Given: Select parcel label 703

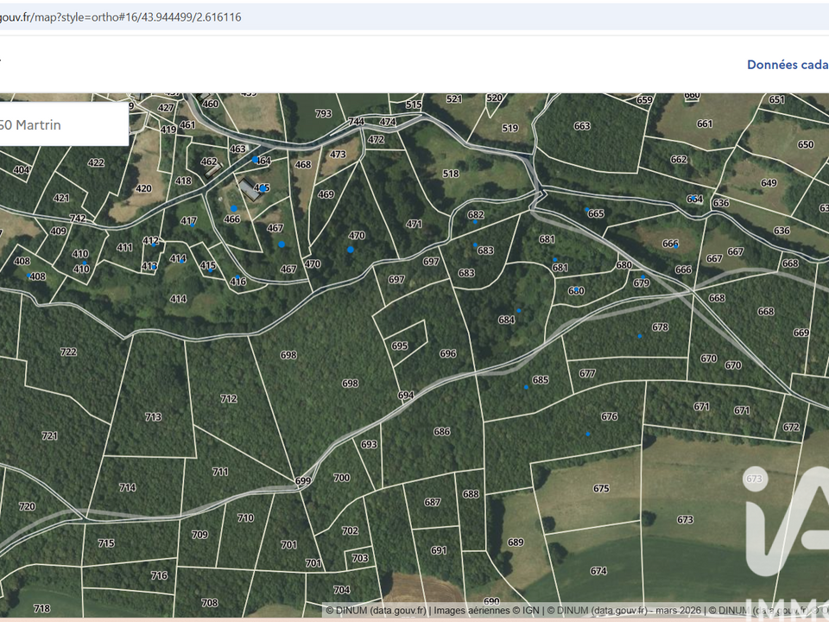Looking at the screenshot, I should pos(360,558).
